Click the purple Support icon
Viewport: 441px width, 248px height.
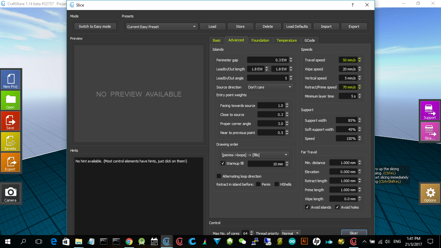pos(430,110)
